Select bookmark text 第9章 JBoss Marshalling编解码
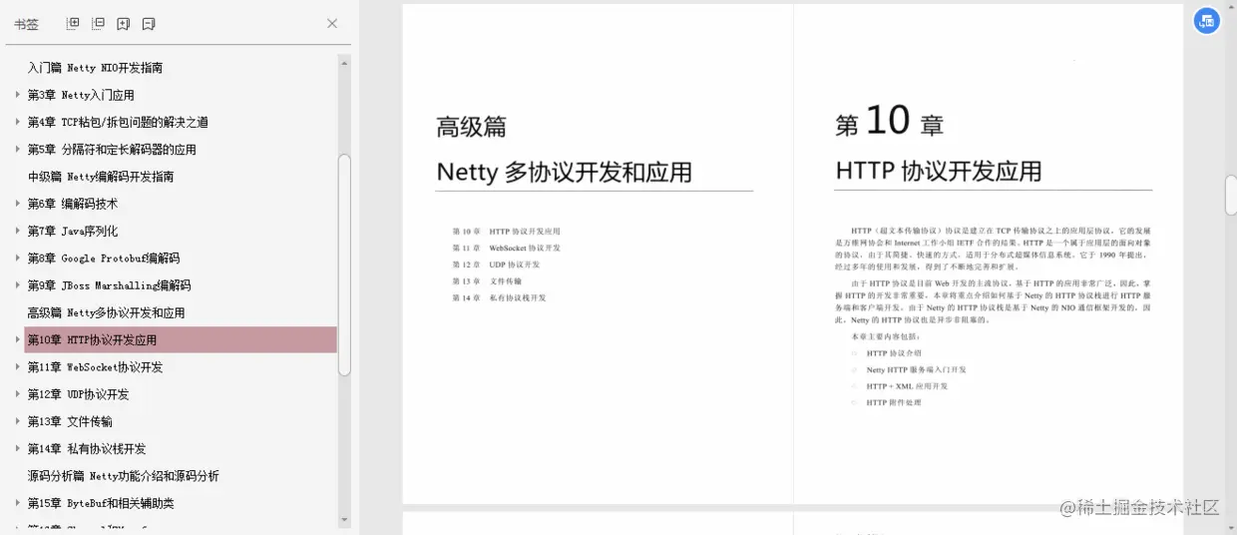Image resolution: width=1237 pixels, height=535 pixels. [109, 284]
